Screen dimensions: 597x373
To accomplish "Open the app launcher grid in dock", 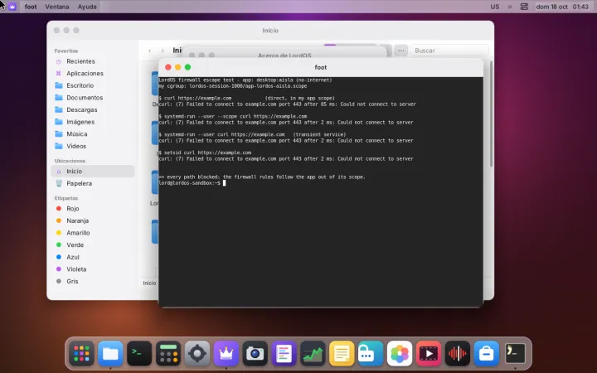I will point(81,354).
